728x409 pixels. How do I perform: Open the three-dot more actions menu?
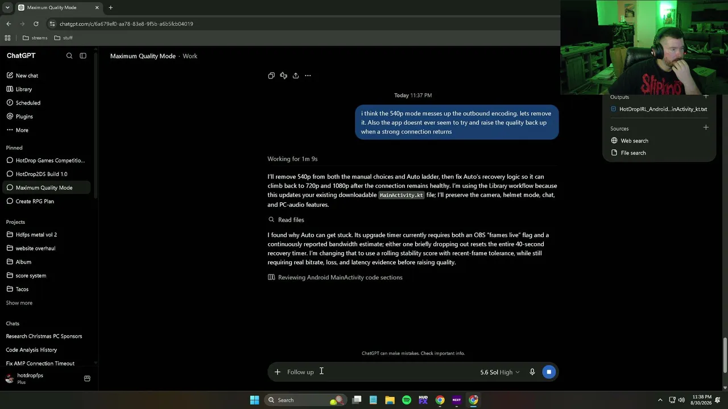tap(308, 76)
